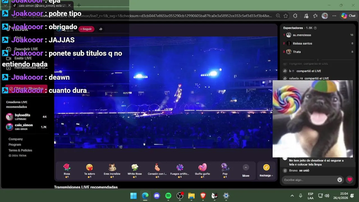Switch the ESP LAA input language

click(310, 196)
